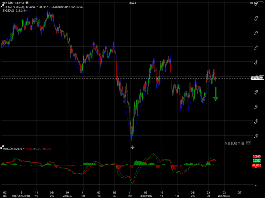Tap the pane resize handle between chart and MACD
Image resolution: width=265 pixels, height=198 pixels.
click(132, 147)
